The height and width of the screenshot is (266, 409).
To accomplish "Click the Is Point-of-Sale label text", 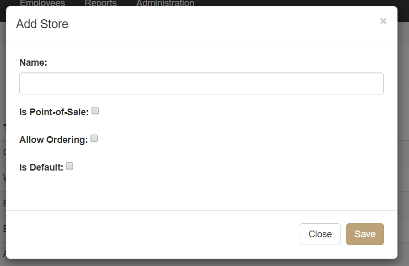I will [x=54, y=112].
